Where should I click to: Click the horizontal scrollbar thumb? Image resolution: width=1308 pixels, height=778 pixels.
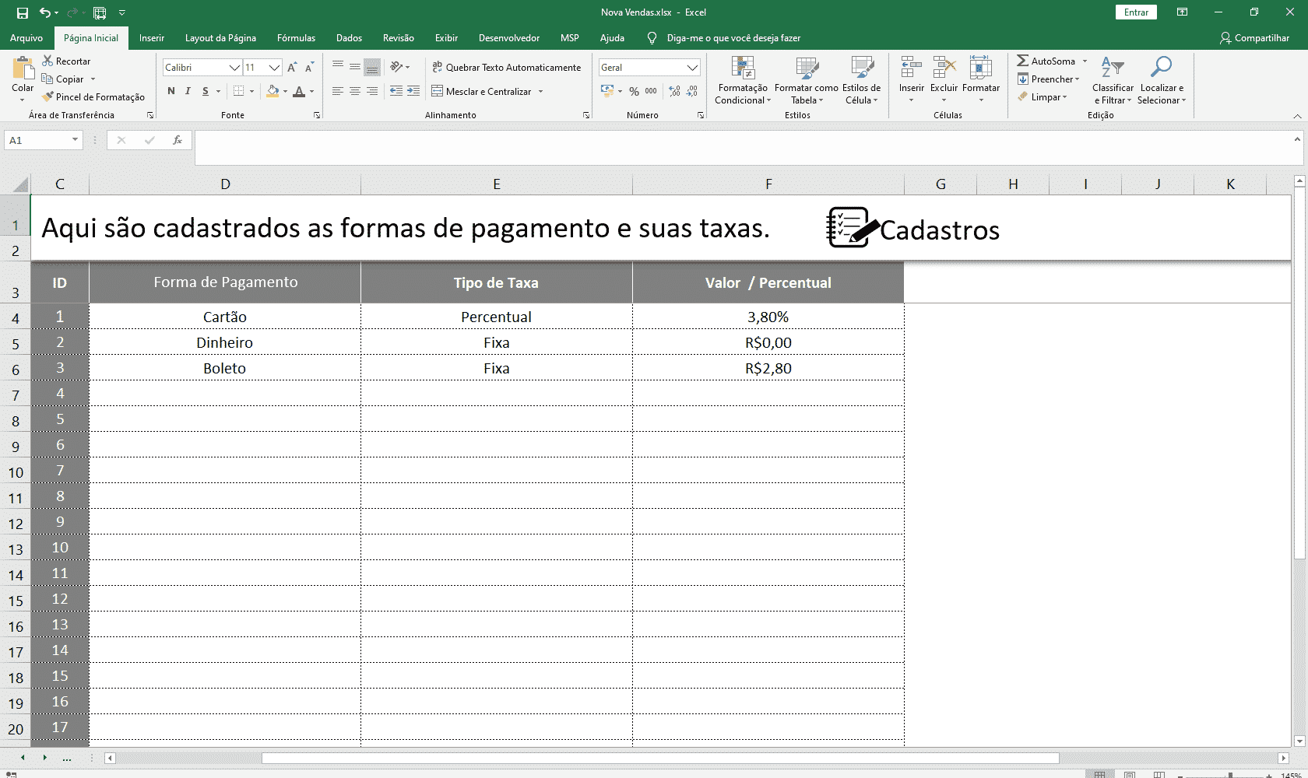[x=660, y=758]
